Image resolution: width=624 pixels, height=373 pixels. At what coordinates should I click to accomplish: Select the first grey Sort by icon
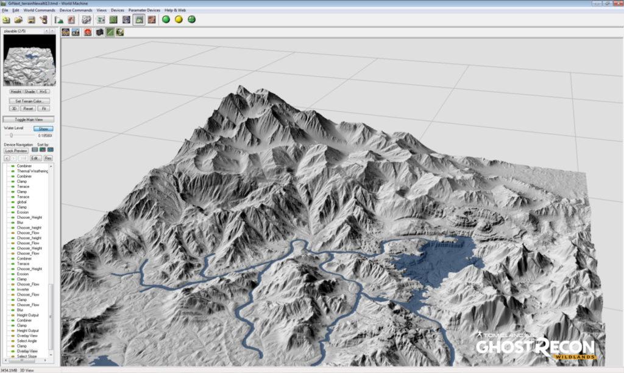click(x=35, y=150)
